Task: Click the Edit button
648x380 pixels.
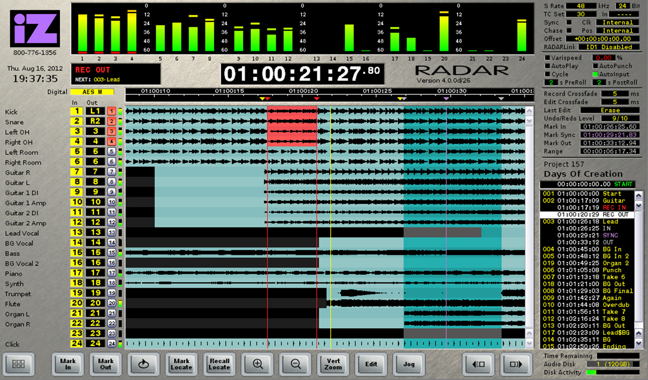Action: coord(371,364)
